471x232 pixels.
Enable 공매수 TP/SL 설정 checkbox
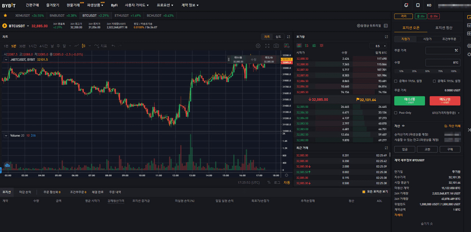coord(396,81)
